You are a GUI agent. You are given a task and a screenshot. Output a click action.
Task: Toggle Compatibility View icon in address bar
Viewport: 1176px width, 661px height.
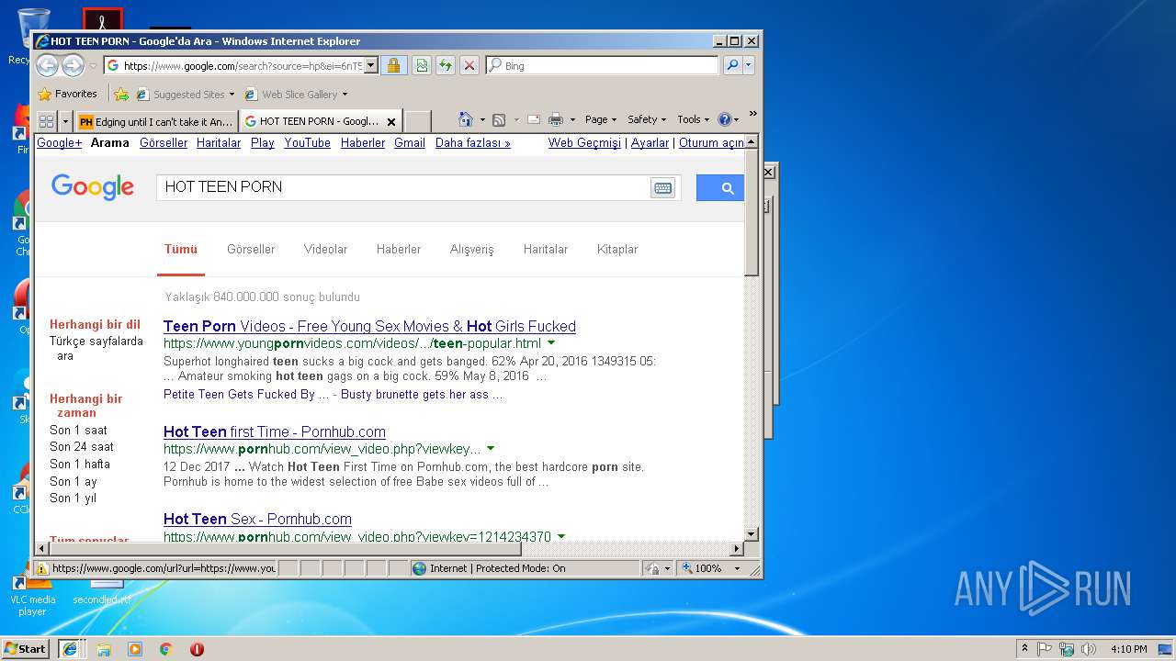point(421,65)
